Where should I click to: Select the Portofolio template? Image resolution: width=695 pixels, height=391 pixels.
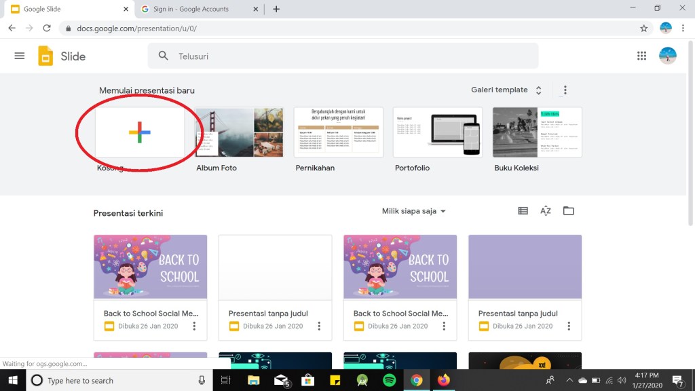438,132
